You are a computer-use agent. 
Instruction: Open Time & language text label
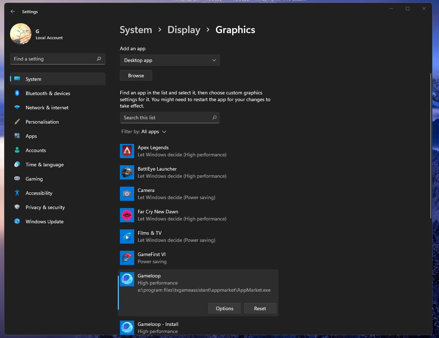[45, 165]
